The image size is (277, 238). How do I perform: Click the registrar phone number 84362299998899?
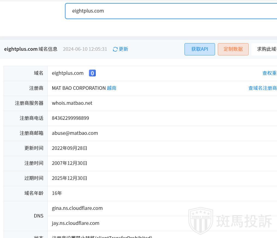70,118
